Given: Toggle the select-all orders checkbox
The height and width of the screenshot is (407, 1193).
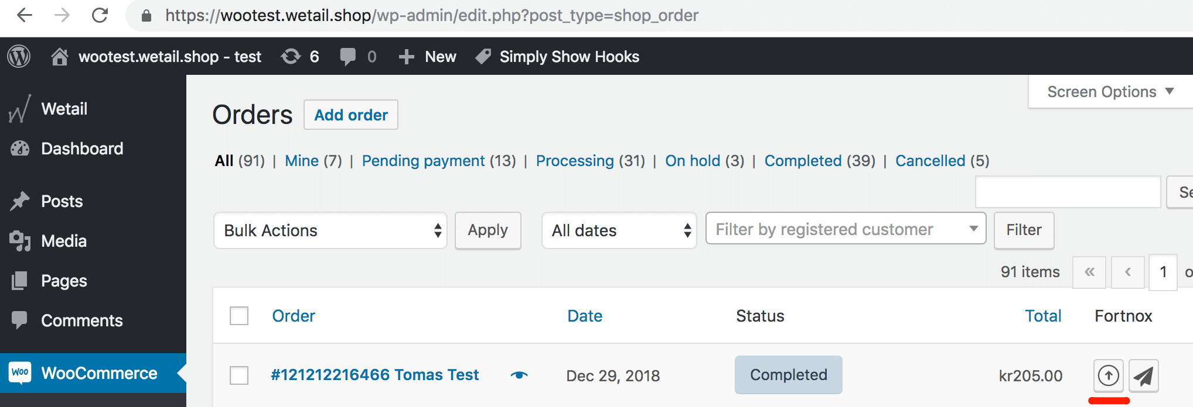Looking at the screenshot, I should (x=239, y=316).
